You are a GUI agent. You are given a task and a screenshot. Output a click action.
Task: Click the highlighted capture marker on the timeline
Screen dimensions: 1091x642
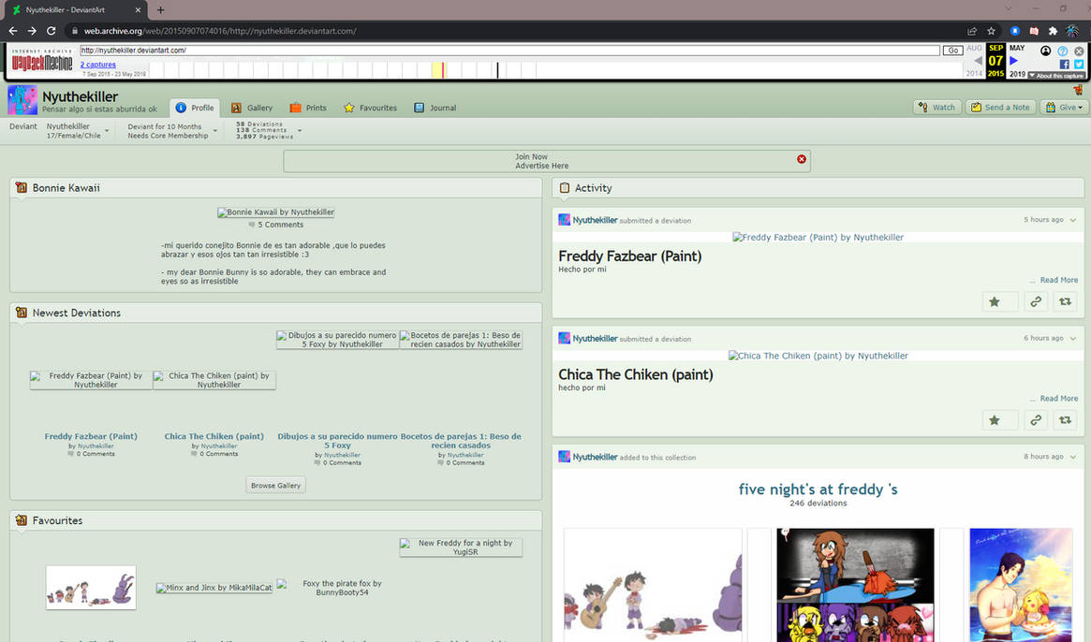click(443, 69)
